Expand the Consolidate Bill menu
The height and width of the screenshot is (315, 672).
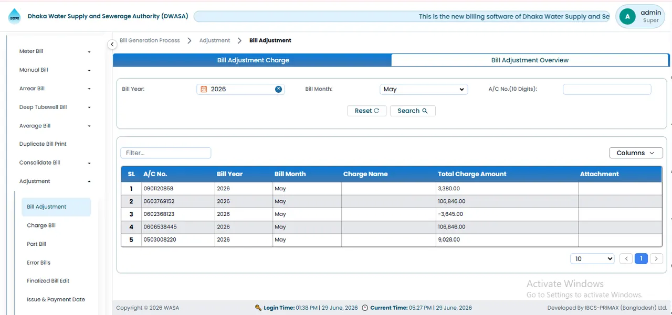(x=55, y=162)
